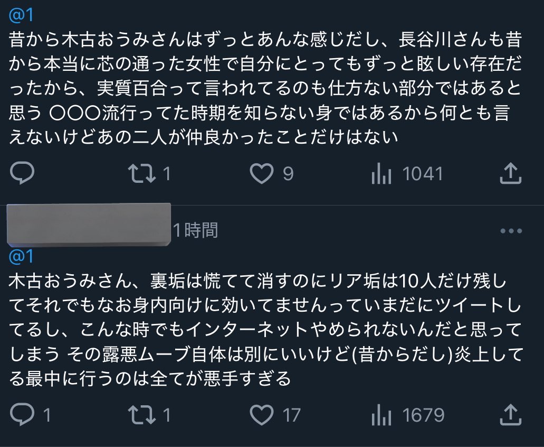544x447 pixels.
Task: Click the 1041 view count number
Action: 422,174
